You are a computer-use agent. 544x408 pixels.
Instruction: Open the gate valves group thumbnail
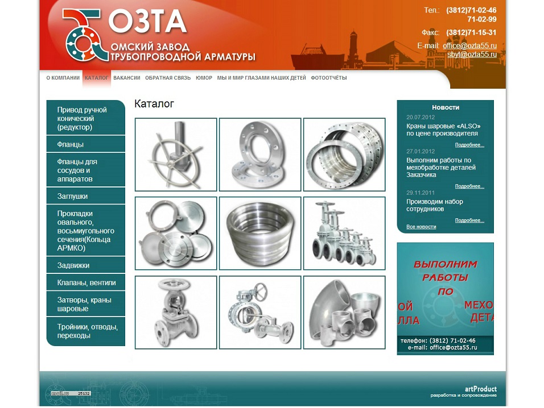click(344, 234)
